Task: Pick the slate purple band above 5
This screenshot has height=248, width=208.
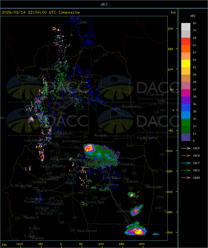Action: click(186, 137)
